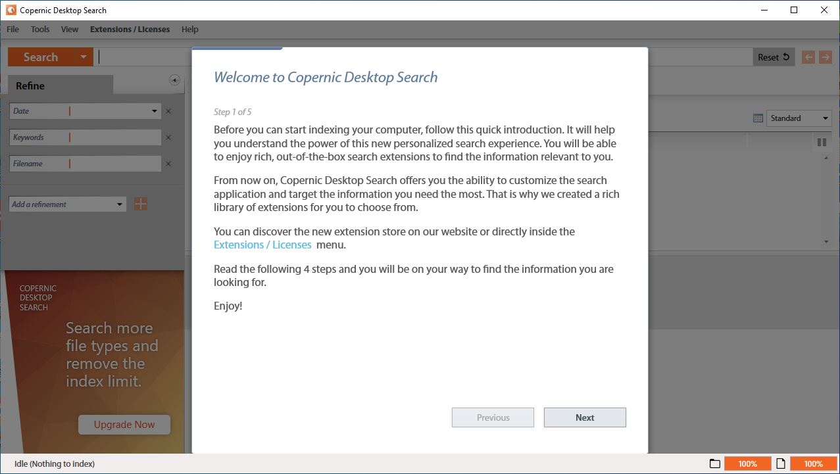Click the 'Step 1 of 5' text
Viewport: 840px width, 474px height.
[233, 112]
